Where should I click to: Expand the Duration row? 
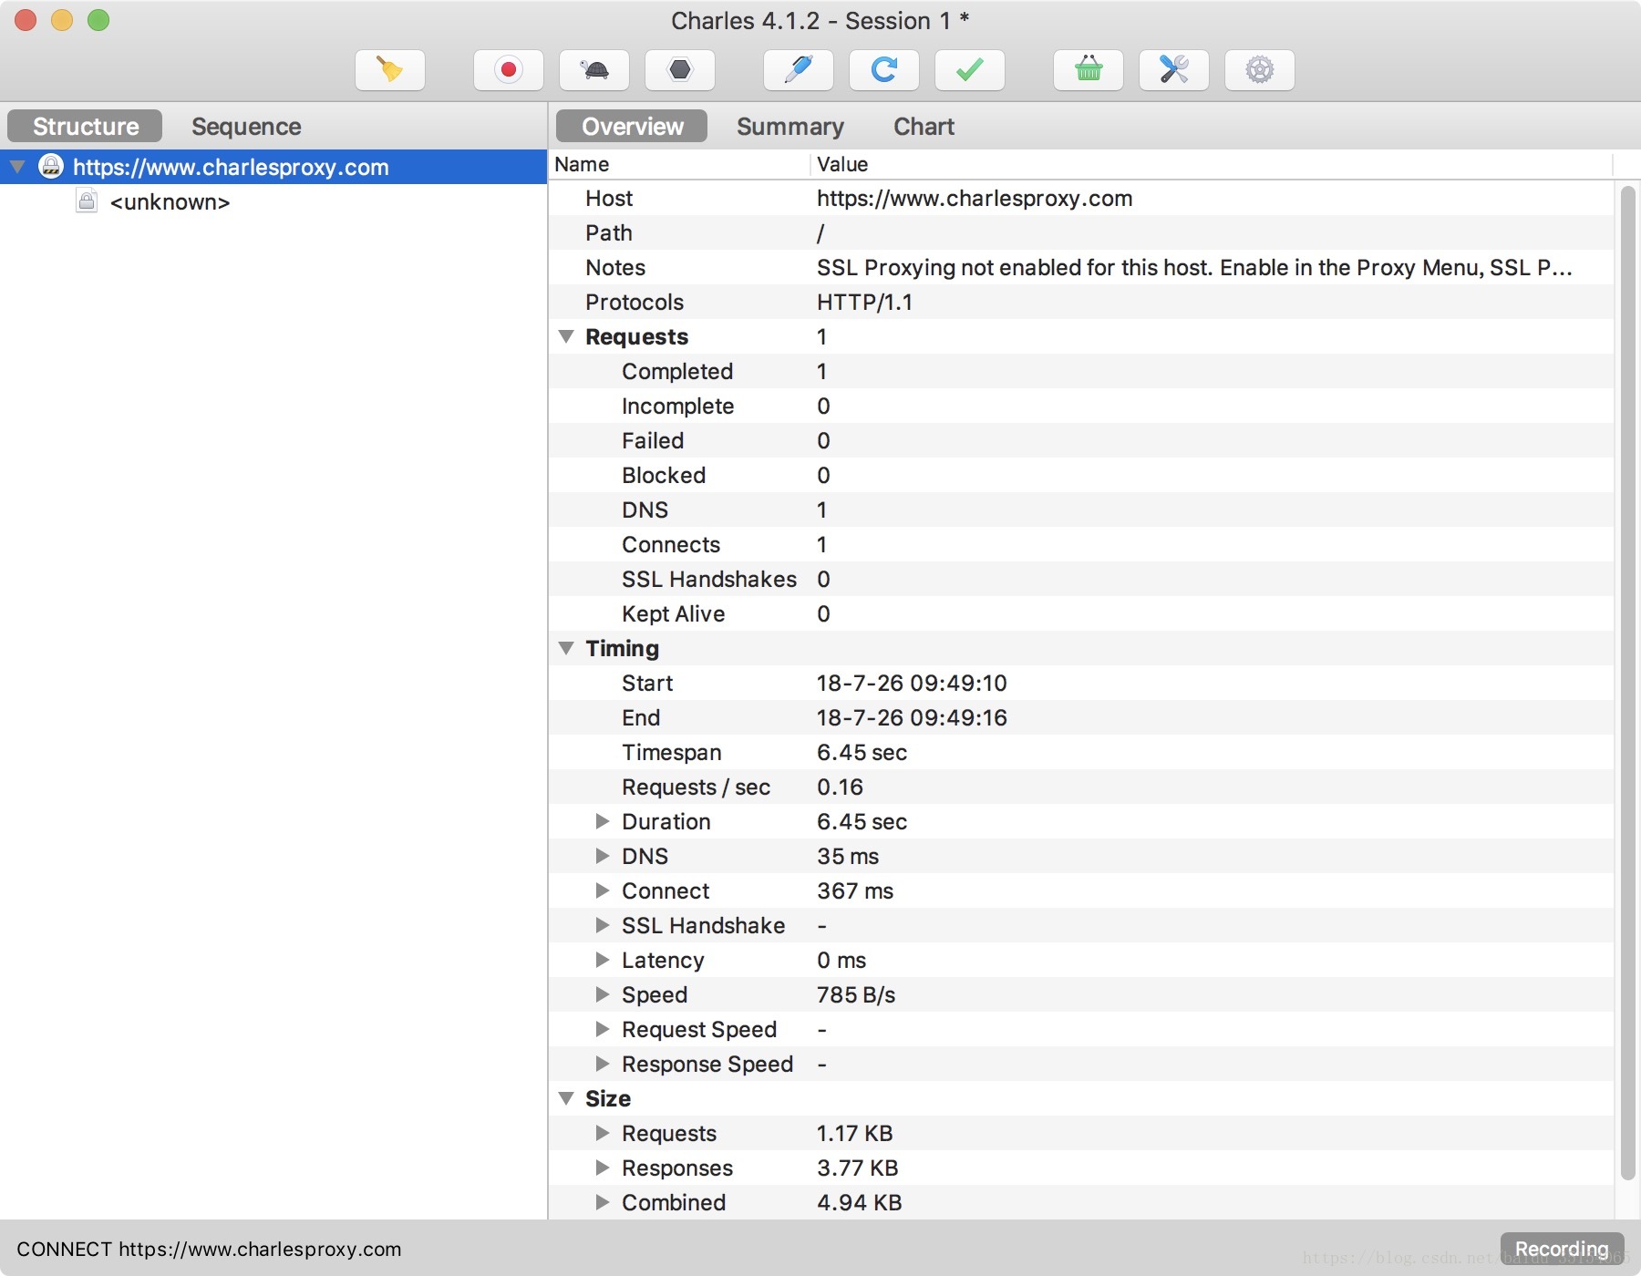(602, 821)
